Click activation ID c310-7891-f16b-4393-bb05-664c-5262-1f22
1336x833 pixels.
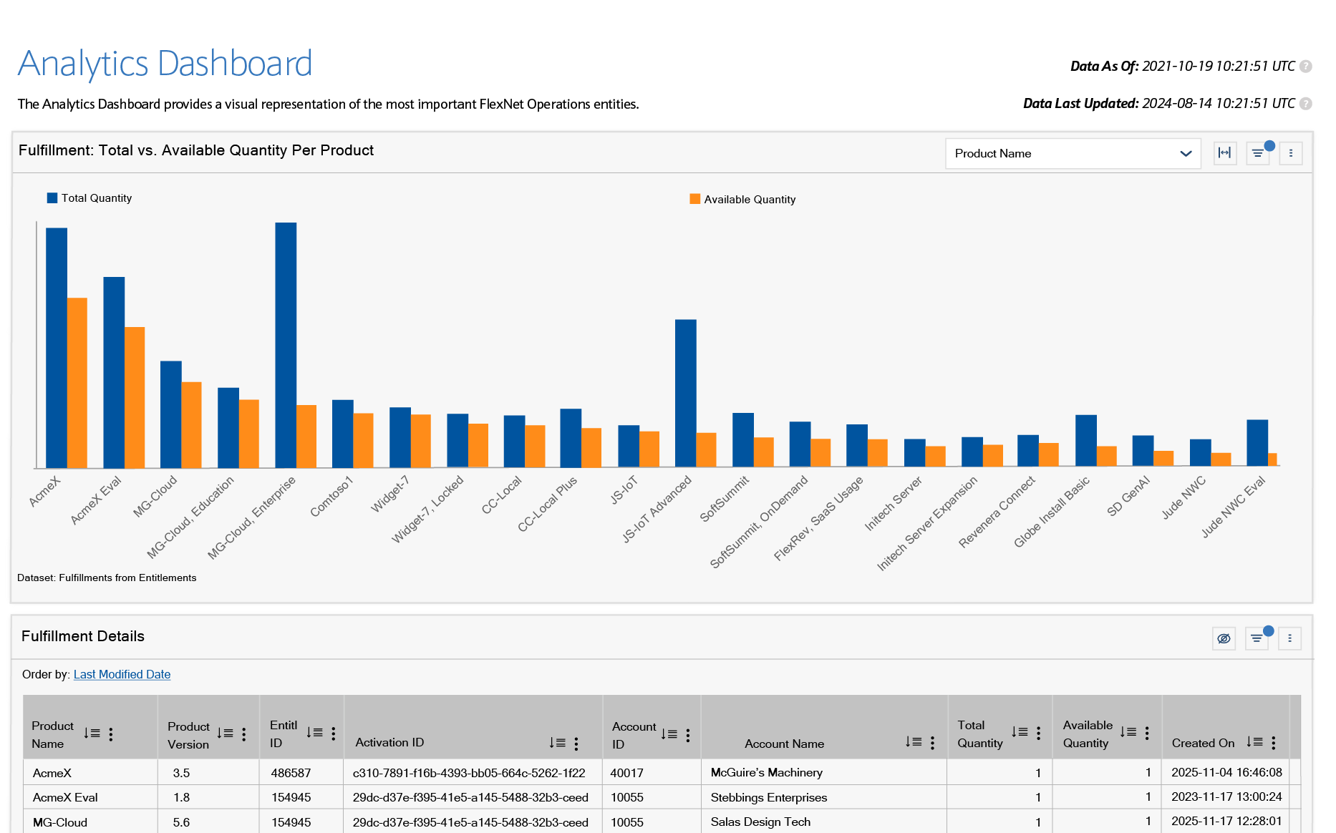[x=469, y=773]
